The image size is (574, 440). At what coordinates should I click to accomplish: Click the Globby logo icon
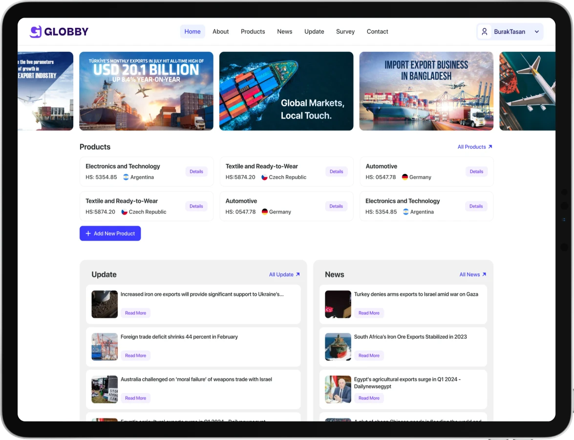tap(36, 31)
